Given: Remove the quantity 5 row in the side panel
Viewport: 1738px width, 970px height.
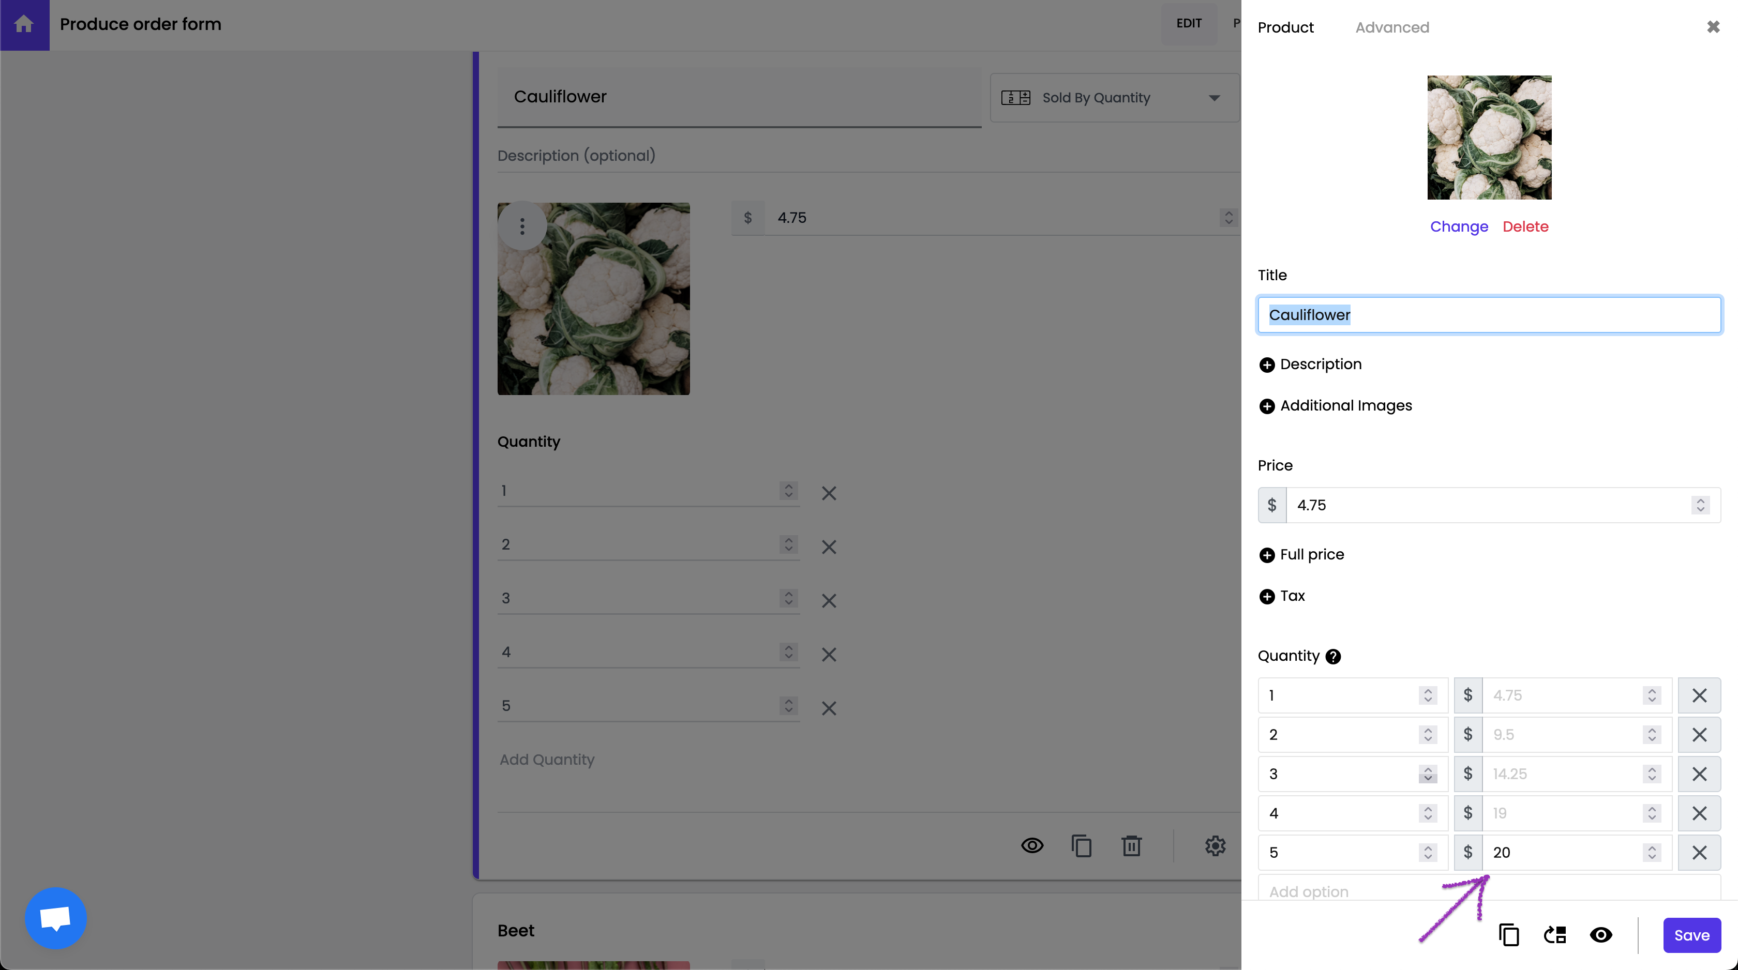Looking at the screenshot, I should click(1699, 853).
